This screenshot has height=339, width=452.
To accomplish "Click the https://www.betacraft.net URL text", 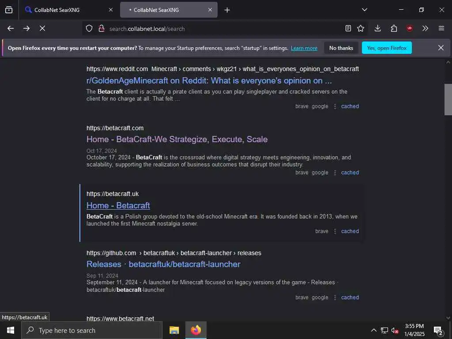I will click(120, 319).
